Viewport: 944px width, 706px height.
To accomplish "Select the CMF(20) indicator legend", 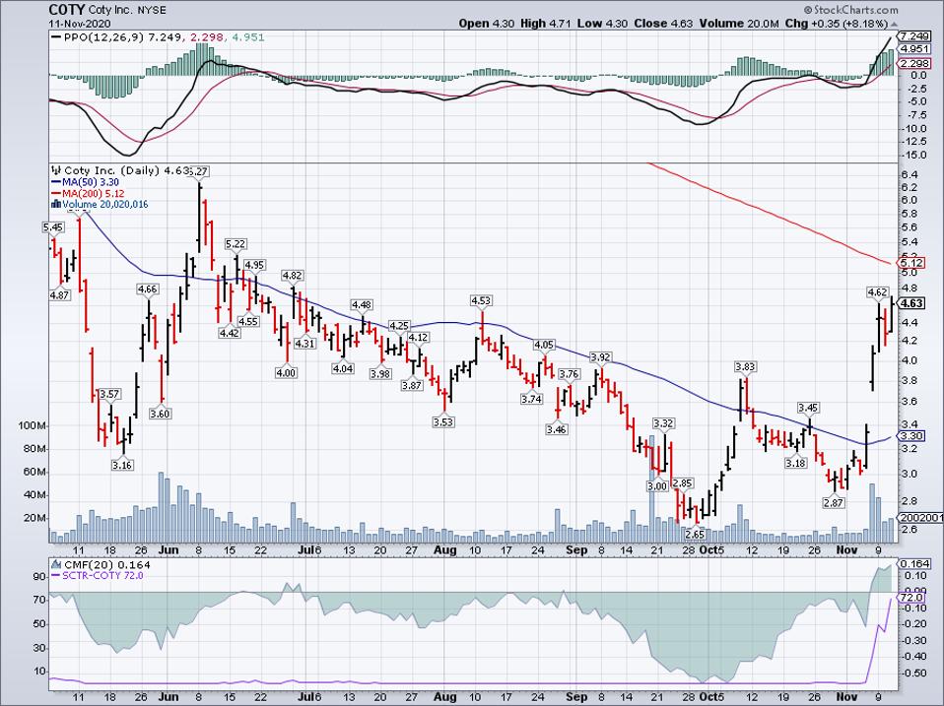I will (x=101, y=563).
